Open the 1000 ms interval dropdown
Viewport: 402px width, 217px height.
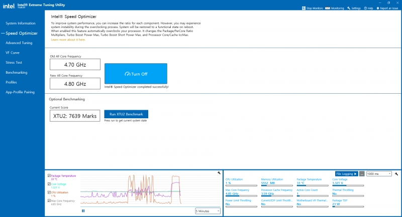[x=379, y=174]
